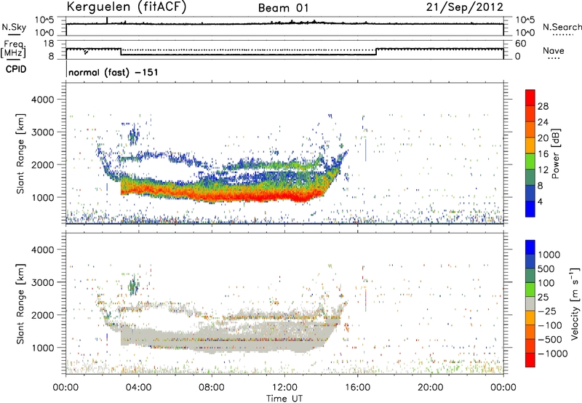Screen dimensions: 582x403
Task: Click the sky noise spike near 02:00 UT
Action: [107, 20]
